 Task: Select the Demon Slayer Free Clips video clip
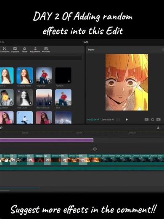[x=132, y=160]
